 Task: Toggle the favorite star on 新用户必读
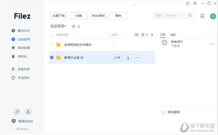[x=82, y=58]
